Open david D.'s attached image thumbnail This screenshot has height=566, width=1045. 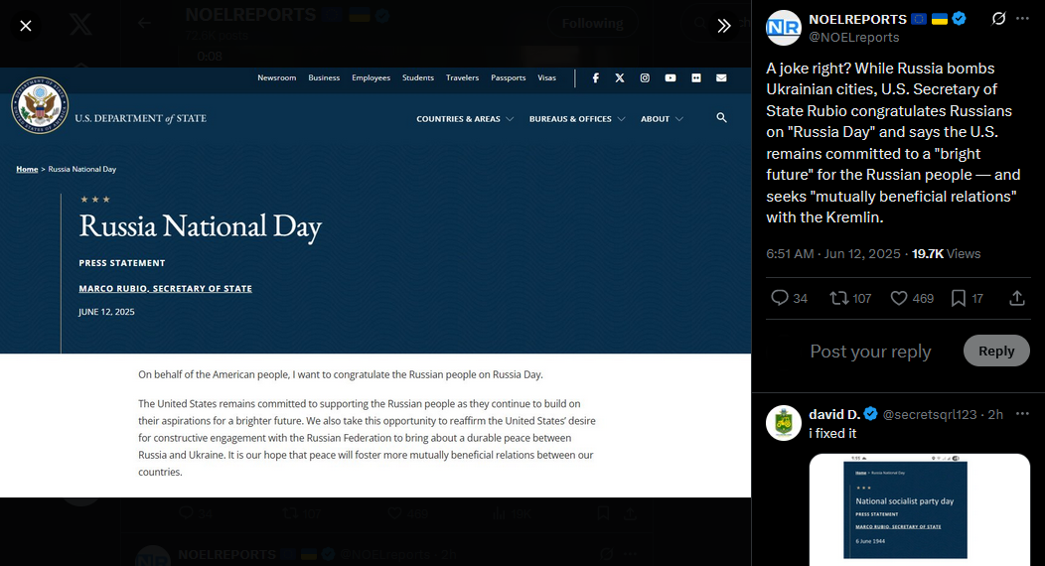[x=920, y=509]
